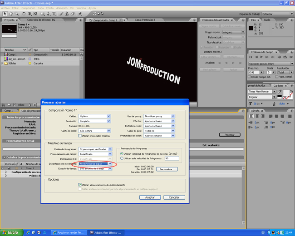The width and height of the screenshot is (295, 236).
Task: Click right-align text in Párrafo panel
Action: 263,116
